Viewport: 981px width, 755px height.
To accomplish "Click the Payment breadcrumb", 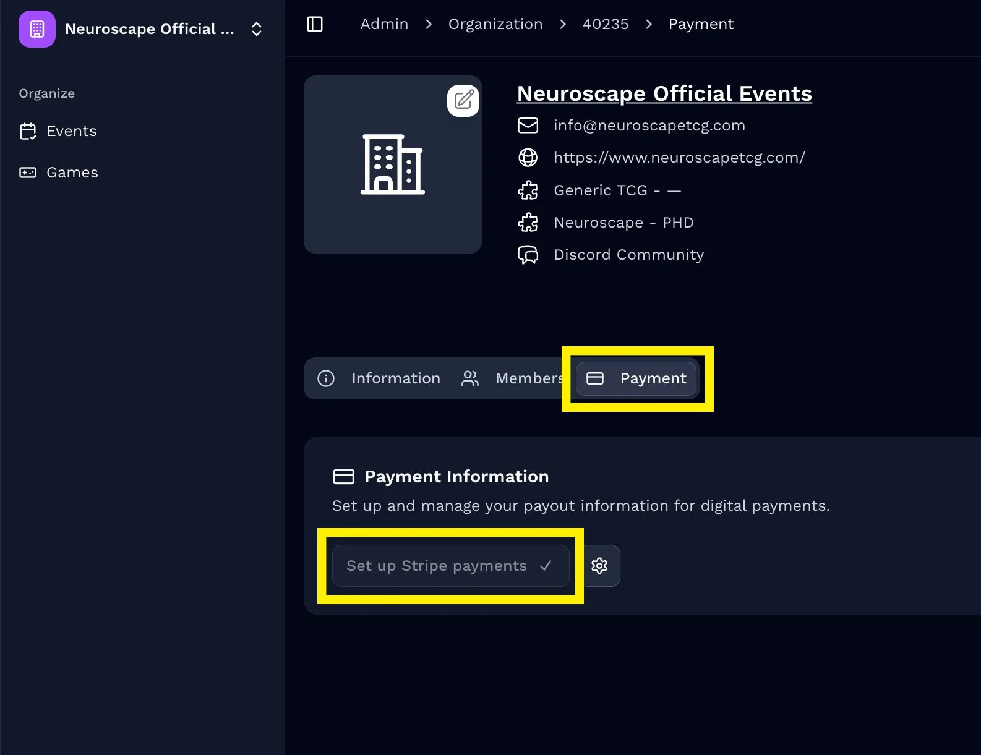I will 701,24.
